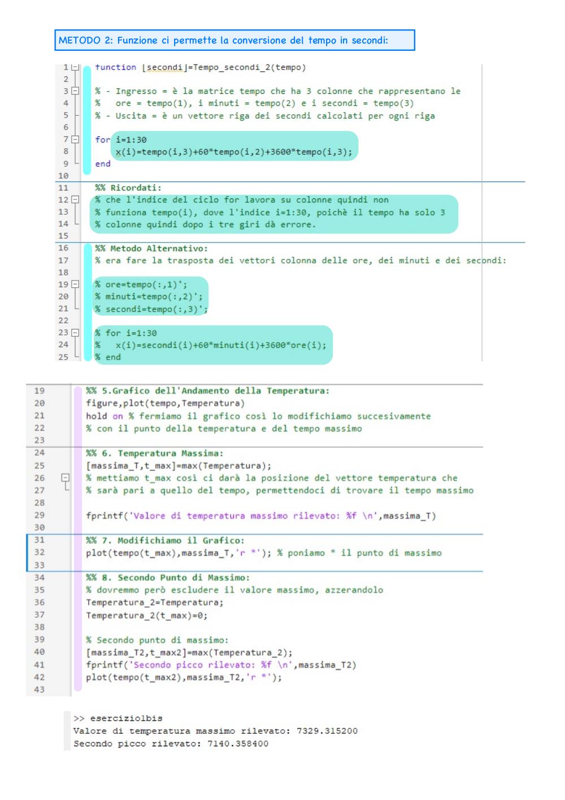Click the comment 'era fare la trasposta dei vettori'
The height and width of the screenshot is (800, 565).
(301, 260)
